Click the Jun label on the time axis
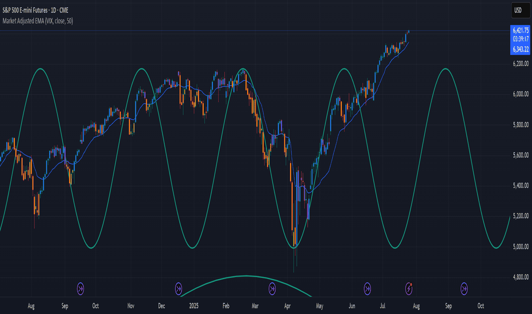This screenshot has width=532, height=314. click(352, 306)
